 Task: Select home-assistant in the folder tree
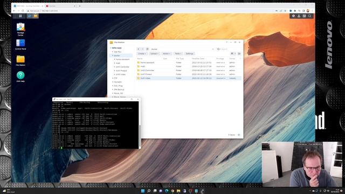(122, 59)
